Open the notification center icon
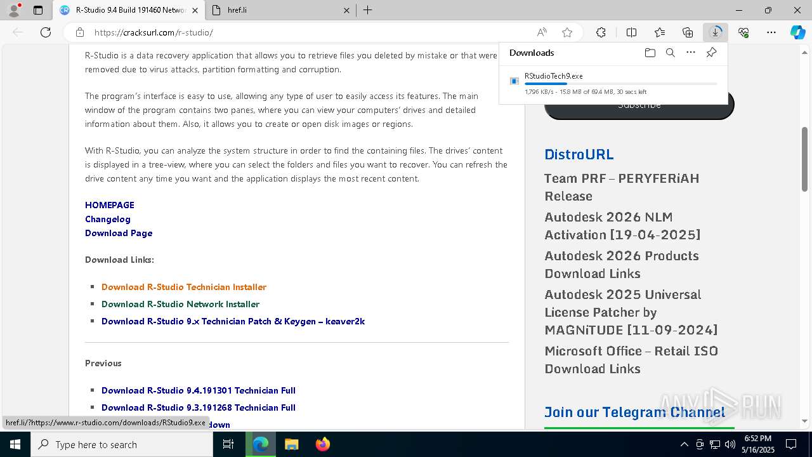Image resolution: width=812 pixels, height=457 pixels. click(791, 444)
